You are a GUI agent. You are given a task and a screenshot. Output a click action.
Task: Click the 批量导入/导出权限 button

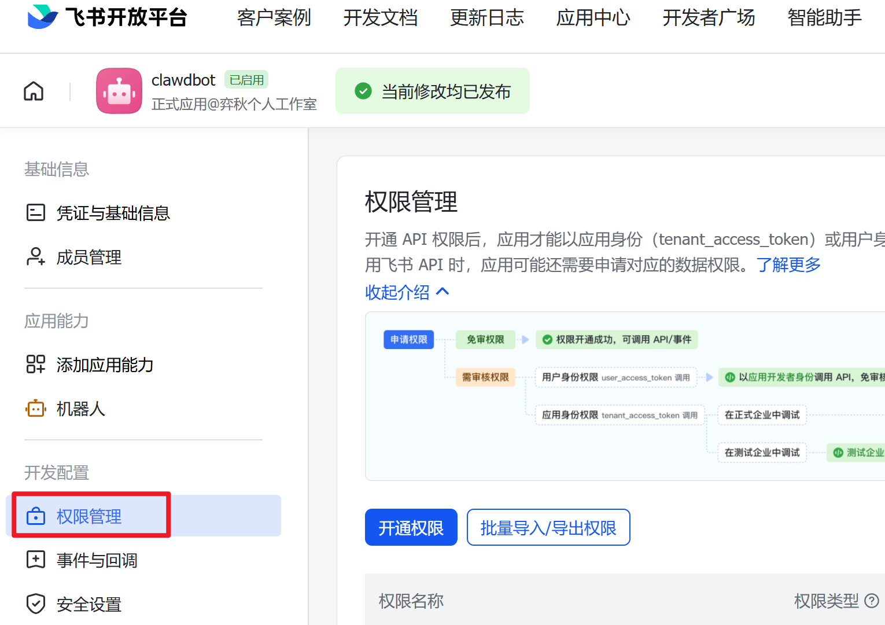click(548, 527)
